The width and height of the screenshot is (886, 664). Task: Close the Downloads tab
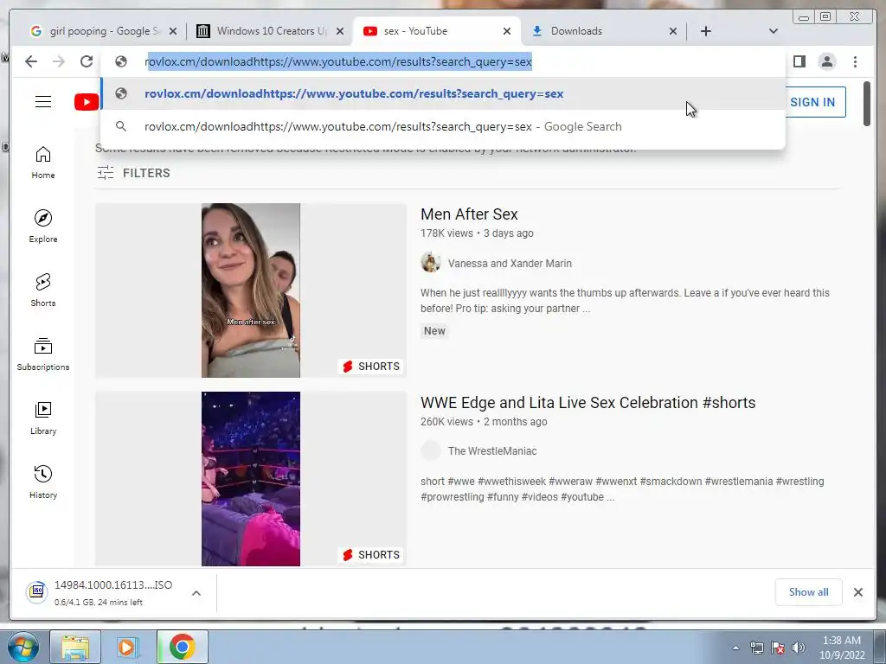pyautogui.click(x=673, y=31)
